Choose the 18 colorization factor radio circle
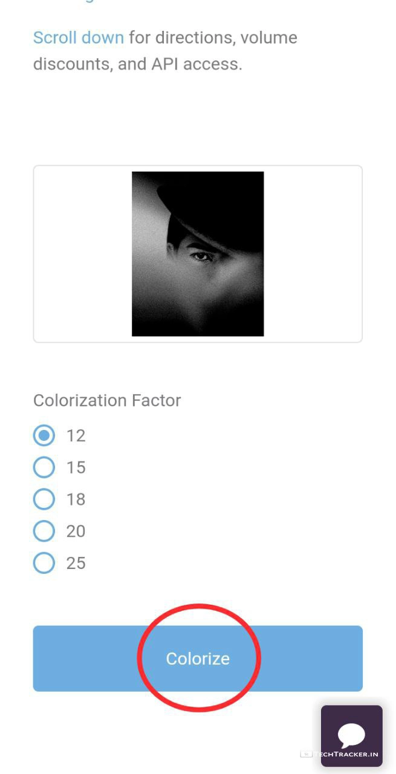The width and height of the screenshot is (396, 774). point(44,499)
